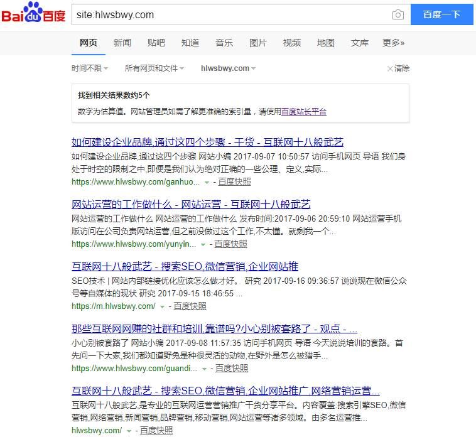Screen dimensions: 476x437
Task: Open the 文库 tab
Action: (360, 43)
